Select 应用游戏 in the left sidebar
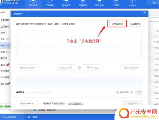The image size is (159, 120). 5,26
